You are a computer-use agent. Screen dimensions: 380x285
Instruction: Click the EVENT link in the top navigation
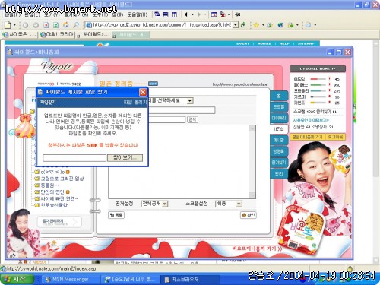pyautogui.click(x=242, y=43)
